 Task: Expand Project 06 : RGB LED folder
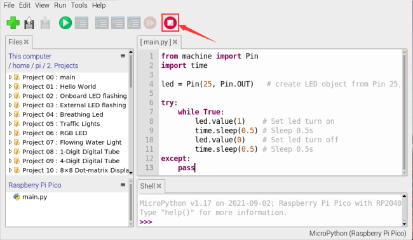pyautogui.click(x=10, y=133)
